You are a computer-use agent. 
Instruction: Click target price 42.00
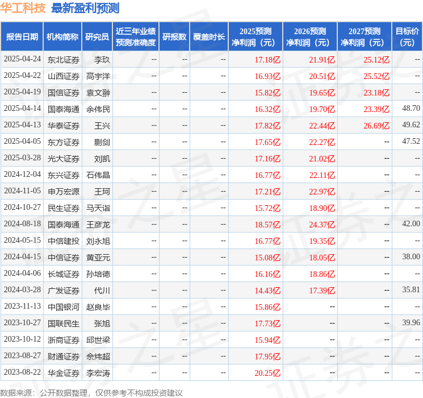click(411, 223)
